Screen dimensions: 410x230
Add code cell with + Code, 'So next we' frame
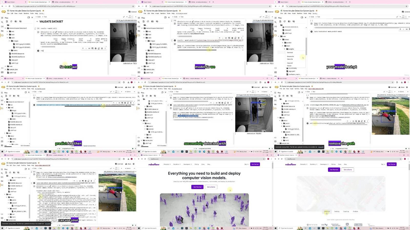tap(38, 17)
